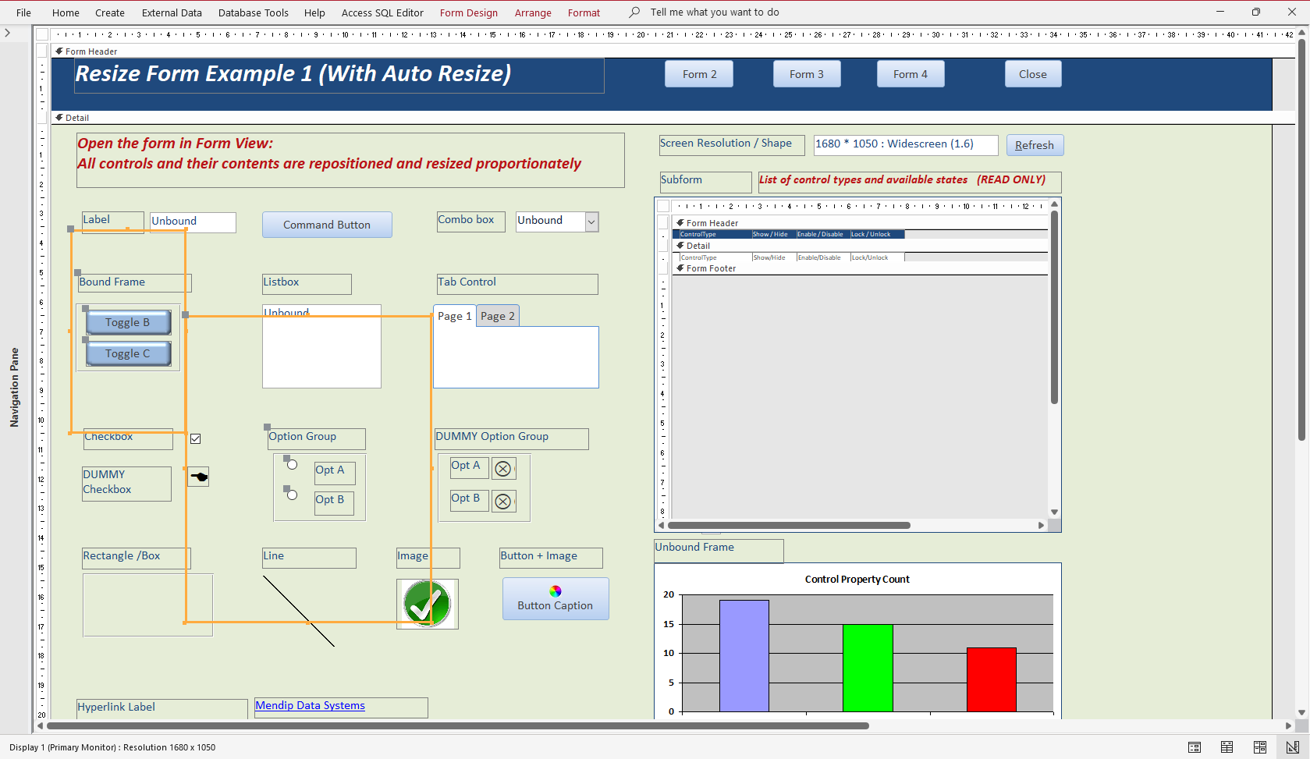Switch to Form View from status bar
This screenshot has height=759, width=1310.
1194,747
